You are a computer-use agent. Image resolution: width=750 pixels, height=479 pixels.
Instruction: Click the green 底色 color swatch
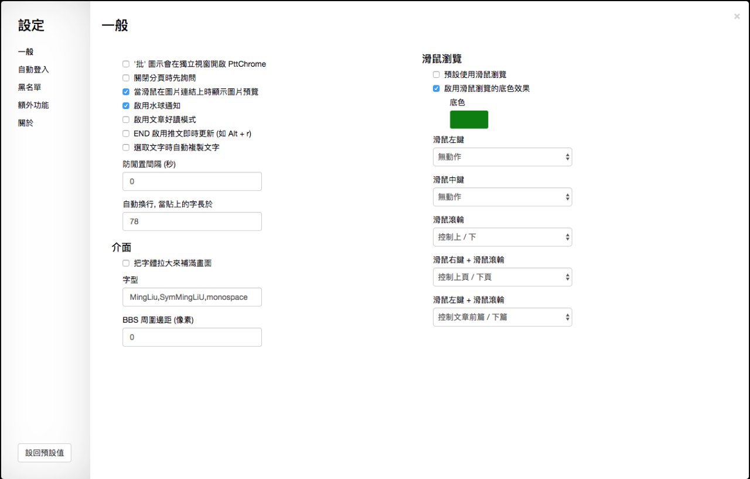(x=469, y=119)
